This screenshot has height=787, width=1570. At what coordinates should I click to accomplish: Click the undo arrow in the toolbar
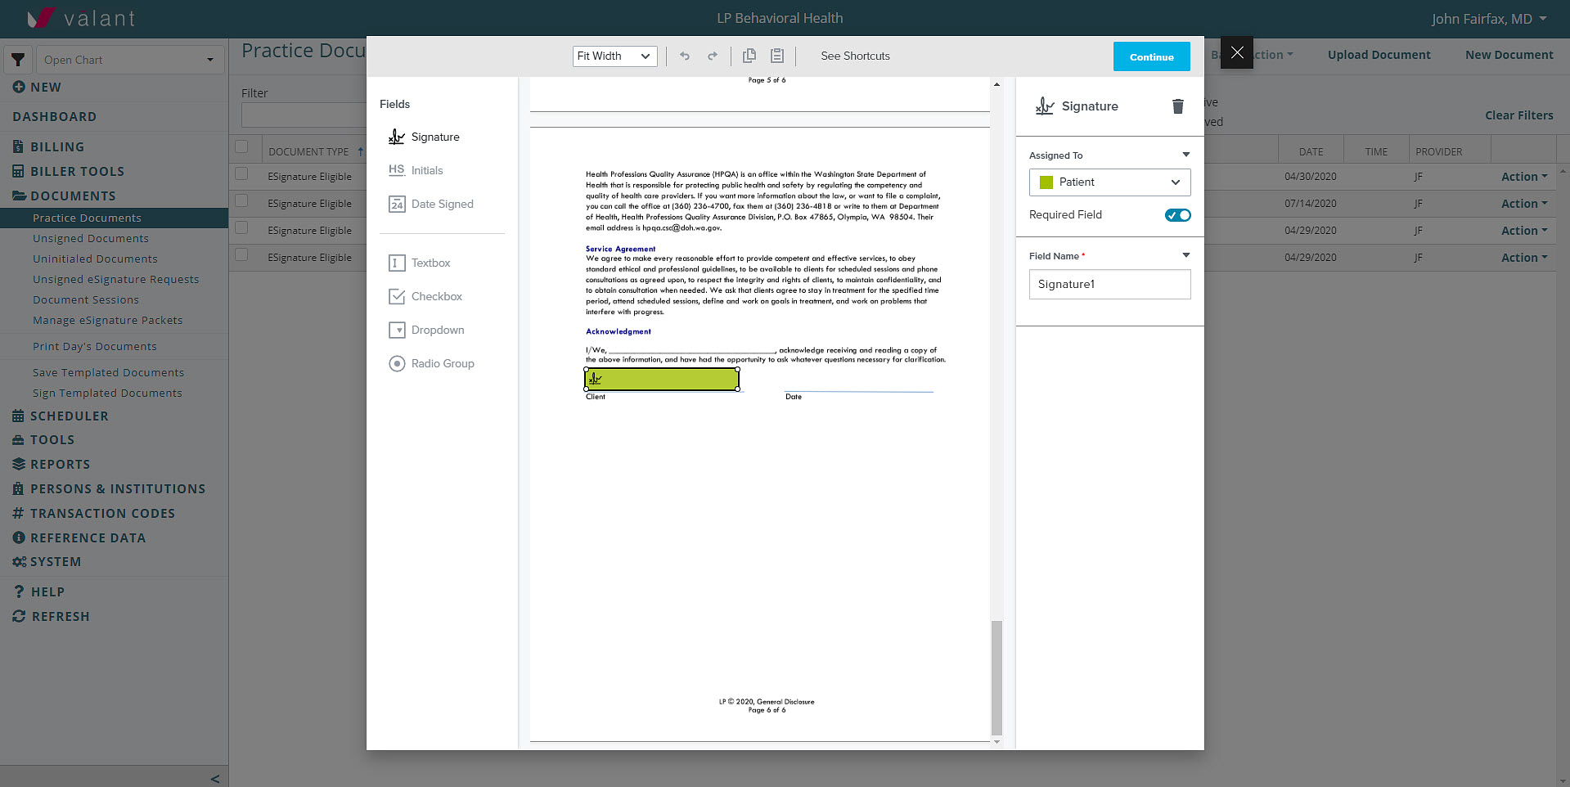684,56
